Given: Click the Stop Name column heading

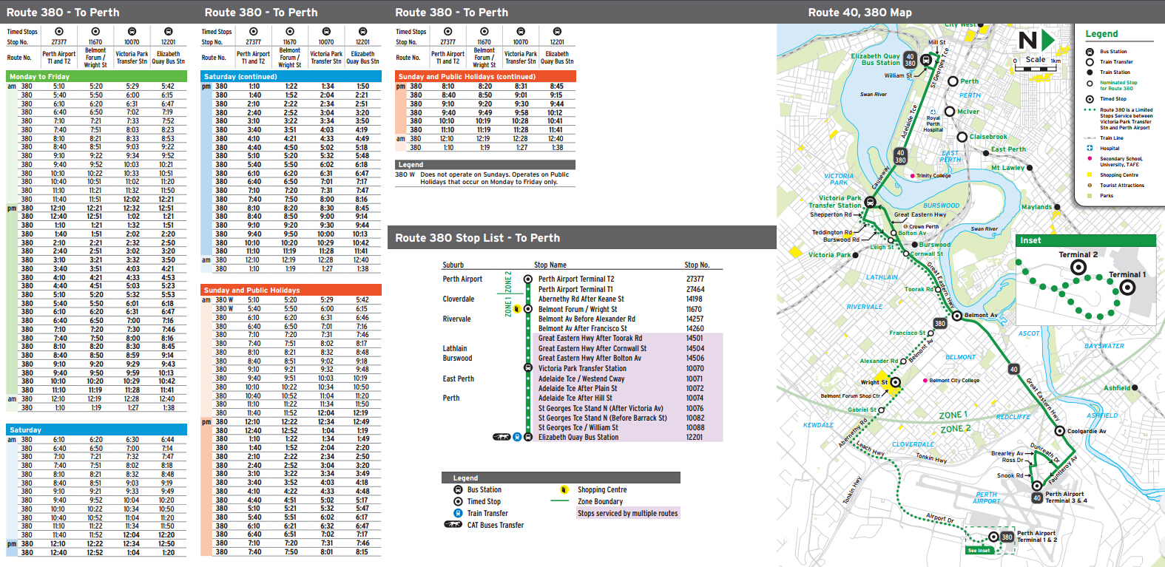Looking at the screenshot, I should [550, 265].
